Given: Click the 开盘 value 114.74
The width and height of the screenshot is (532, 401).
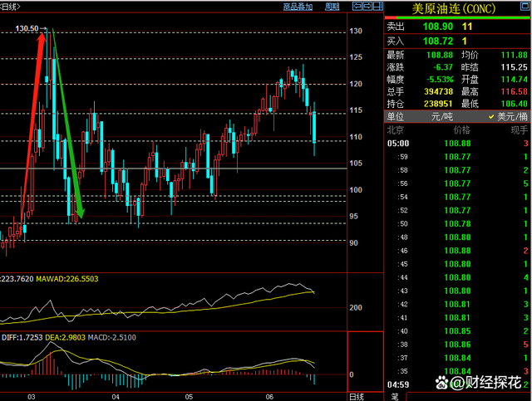Looking at the screenshot, I should click(515, 80).
